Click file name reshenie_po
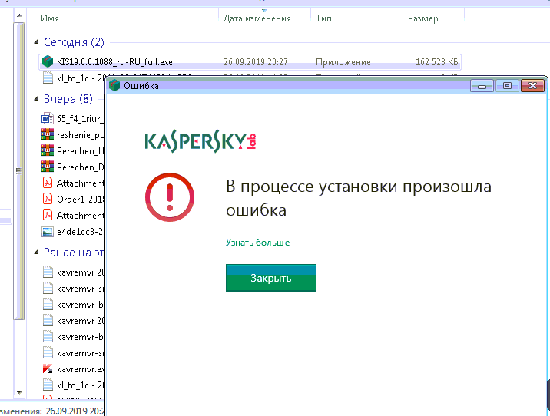This screenshot has height=416, width=550. pyautogui.click(x=81, y=135)
